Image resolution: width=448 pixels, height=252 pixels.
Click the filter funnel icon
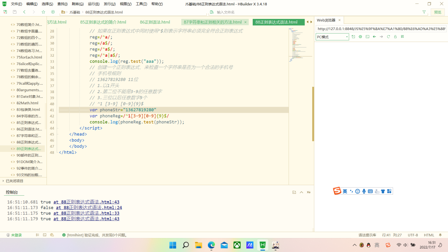424,12
